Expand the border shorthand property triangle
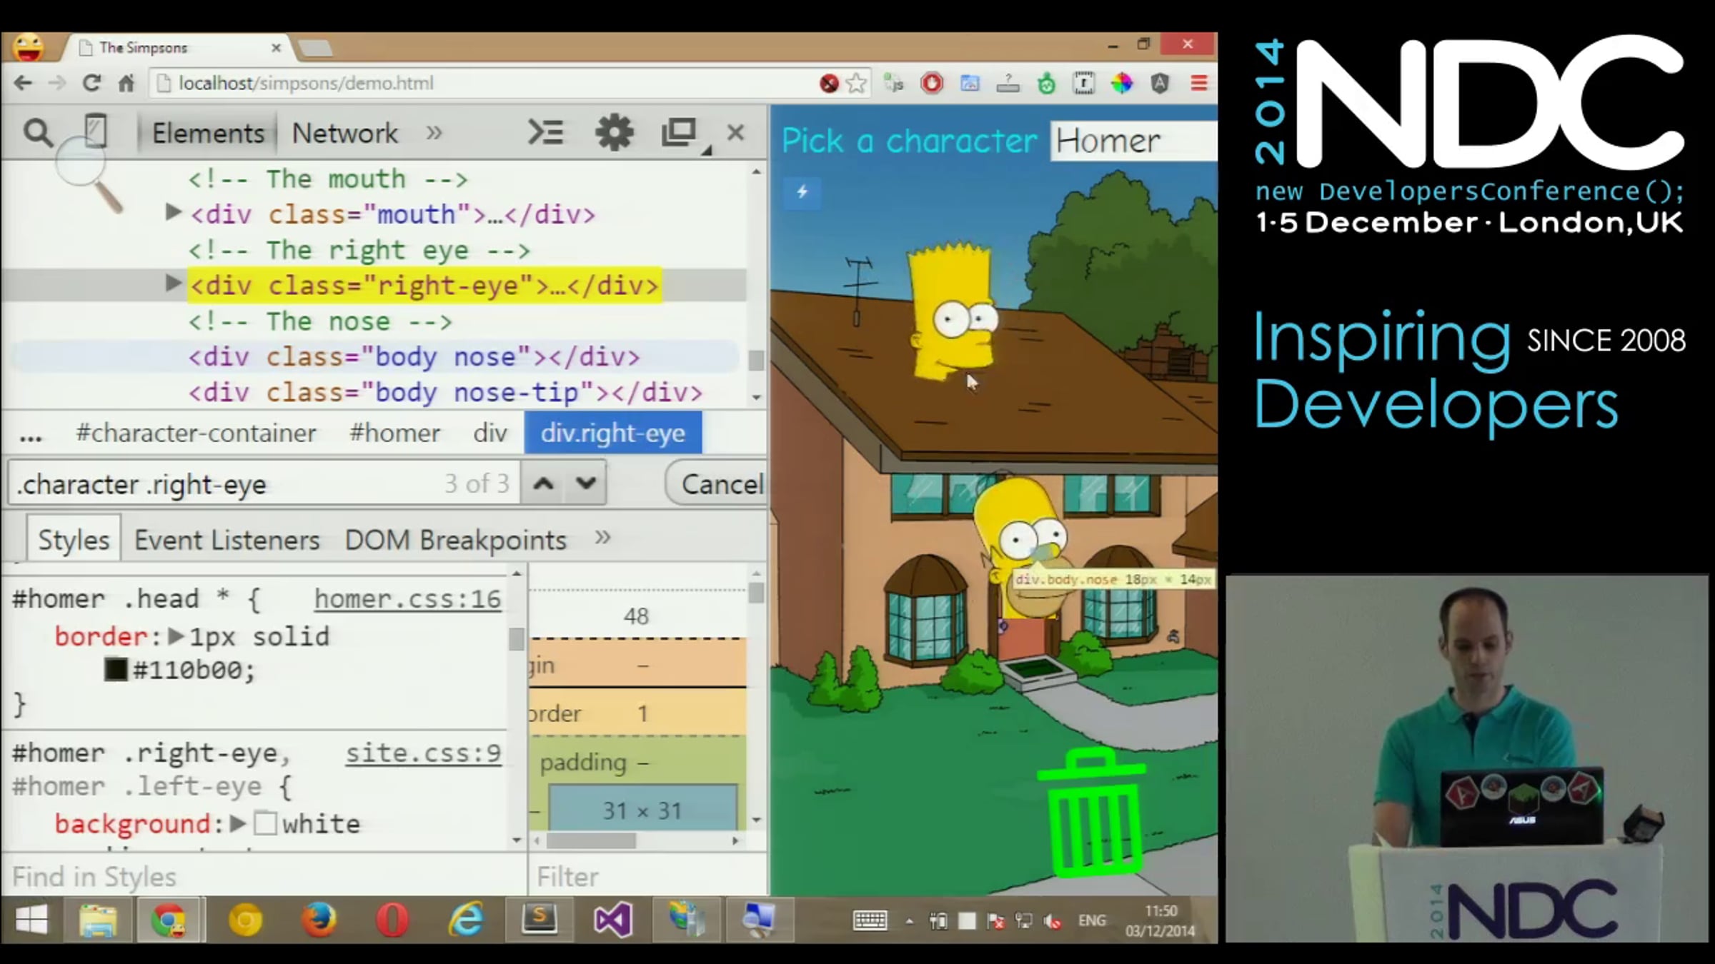The width and height of the screenshot is (1715, 964). [x=176, y=636]
